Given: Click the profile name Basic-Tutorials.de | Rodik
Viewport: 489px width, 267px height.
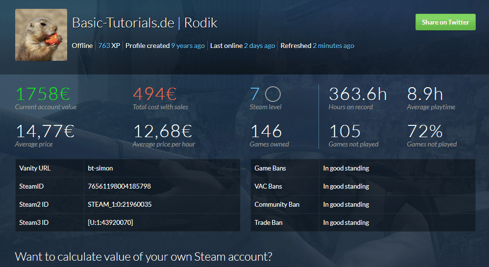Looking at the screenshot, I should pos(145,23).
